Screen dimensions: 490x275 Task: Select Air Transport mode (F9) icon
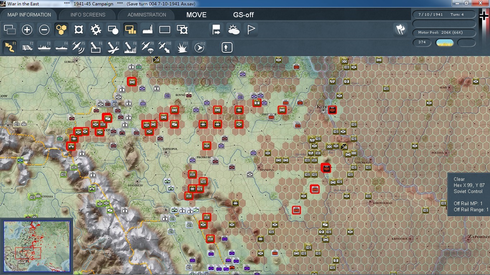pos(147,47)
